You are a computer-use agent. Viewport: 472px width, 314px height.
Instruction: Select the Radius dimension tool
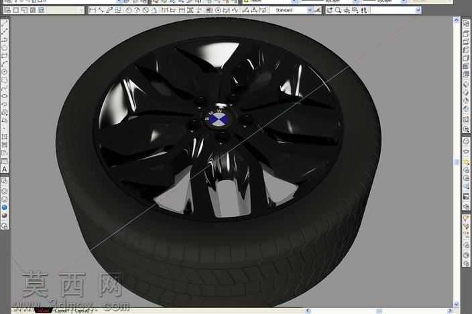pyautogui.click(x=129, y=11)
